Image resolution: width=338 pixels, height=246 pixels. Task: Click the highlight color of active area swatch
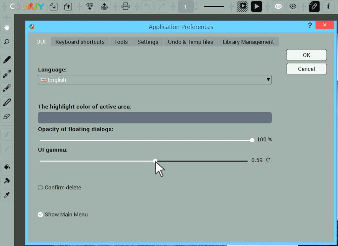(154, 118)
